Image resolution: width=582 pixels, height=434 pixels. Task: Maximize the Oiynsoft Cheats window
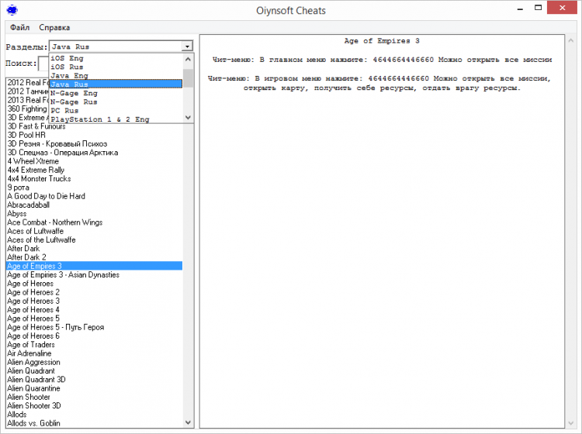(538, 9)
